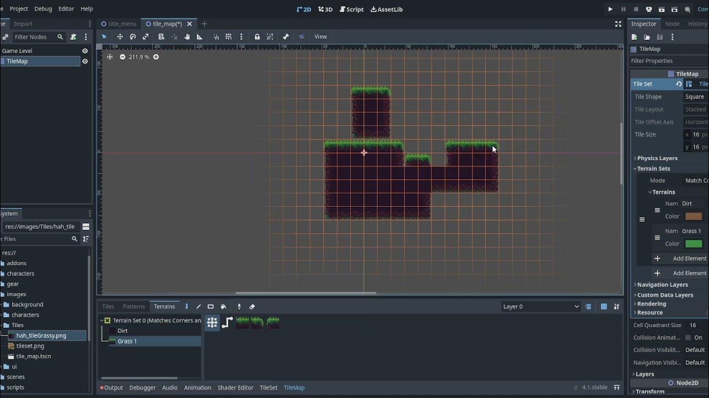The height and width of the screenshot is (398, 709).
Task: Open Movie Maker mode reel icon
Action: [687, 9]
